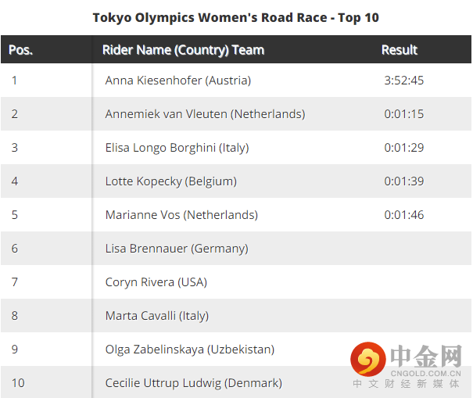Click Coryn Rivera (USA) name
This screenshot has width=473, height=398.
pos(156,282)
